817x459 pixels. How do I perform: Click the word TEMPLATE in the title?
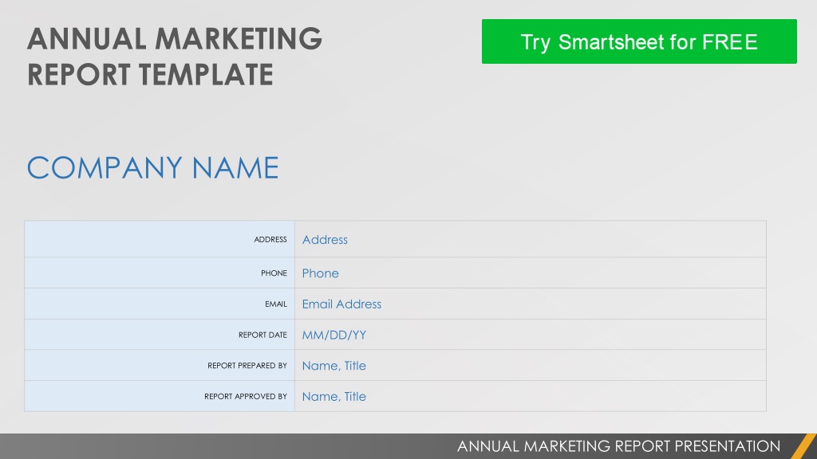206,74
